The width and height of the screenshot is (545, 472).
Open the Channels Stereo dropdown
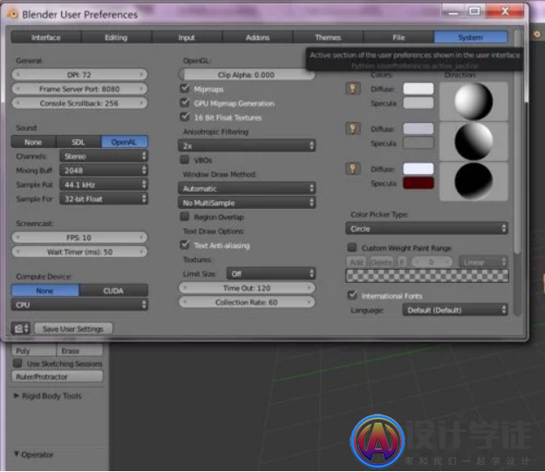coord(104,156)
